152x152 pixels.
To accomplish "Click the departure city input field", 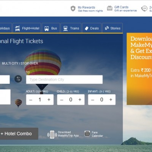I will 5,79.
